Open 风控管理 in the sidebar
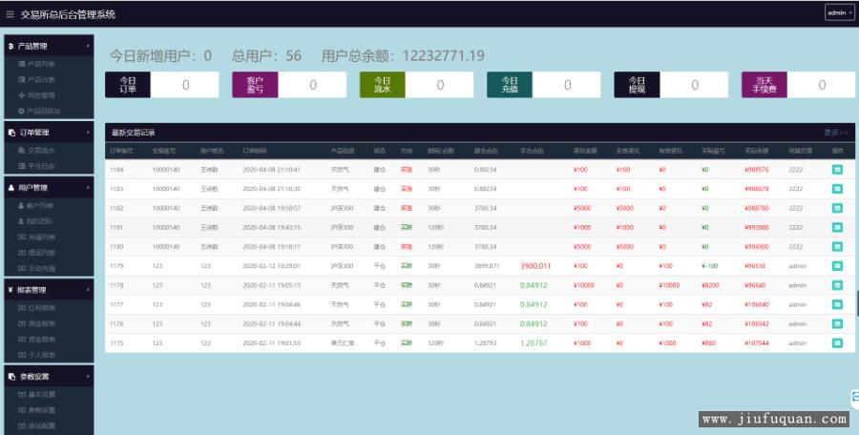The width and height of the screenshot is (859, 435). pos(36,95)
